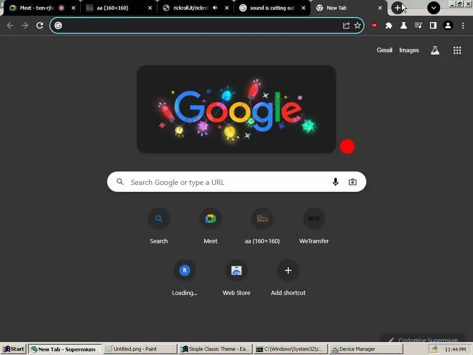Click the New Tab - Supermium taskbar button
The width and height of the screenshot is (473, 355).
coord(65,349)
